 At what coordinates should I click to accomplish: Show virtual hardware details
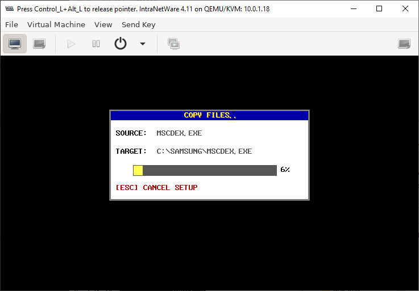pos(39,44)
